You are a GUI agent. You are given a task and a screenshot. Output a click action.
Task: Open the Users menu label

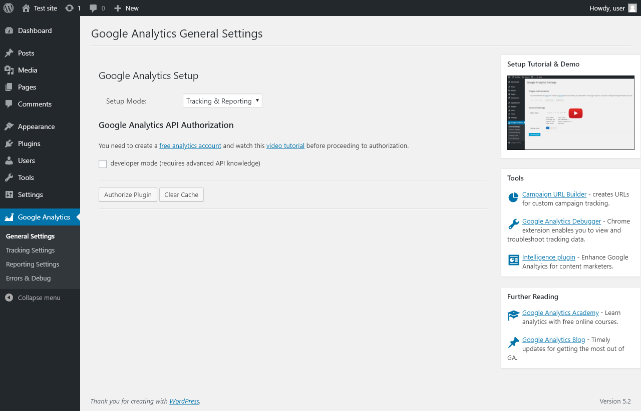[x=27, y=160]
